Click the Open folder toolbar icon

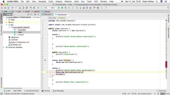2,8
